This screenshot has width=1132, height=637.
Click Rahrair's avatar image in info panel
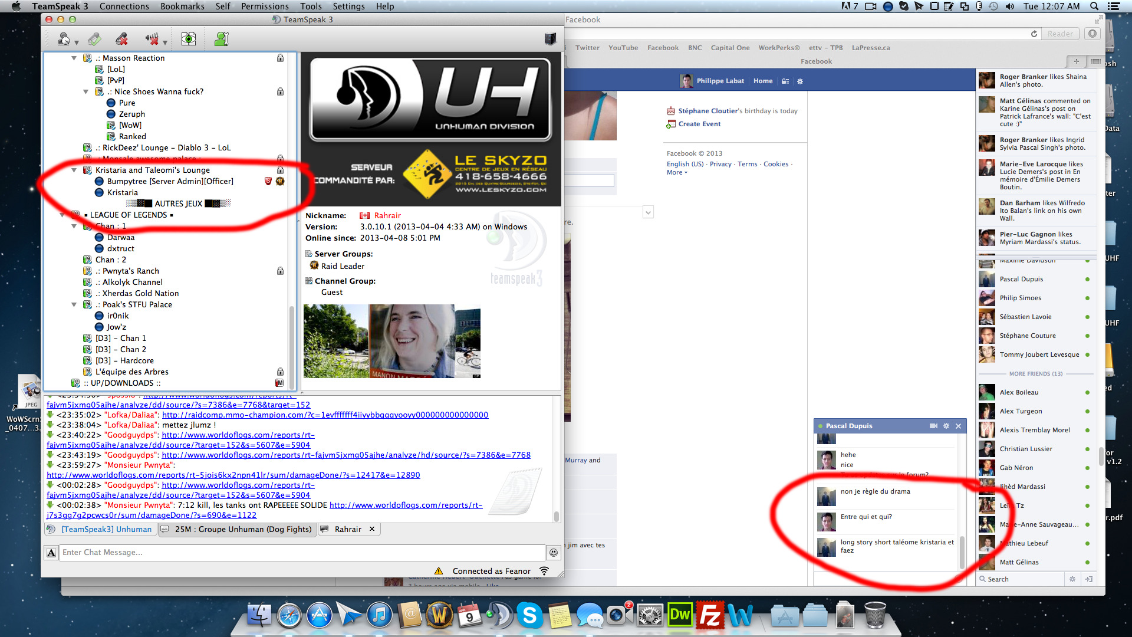pos(392,341)
